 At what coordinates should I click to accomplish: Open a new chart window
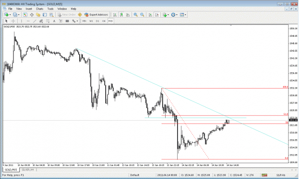coord(6,15)
